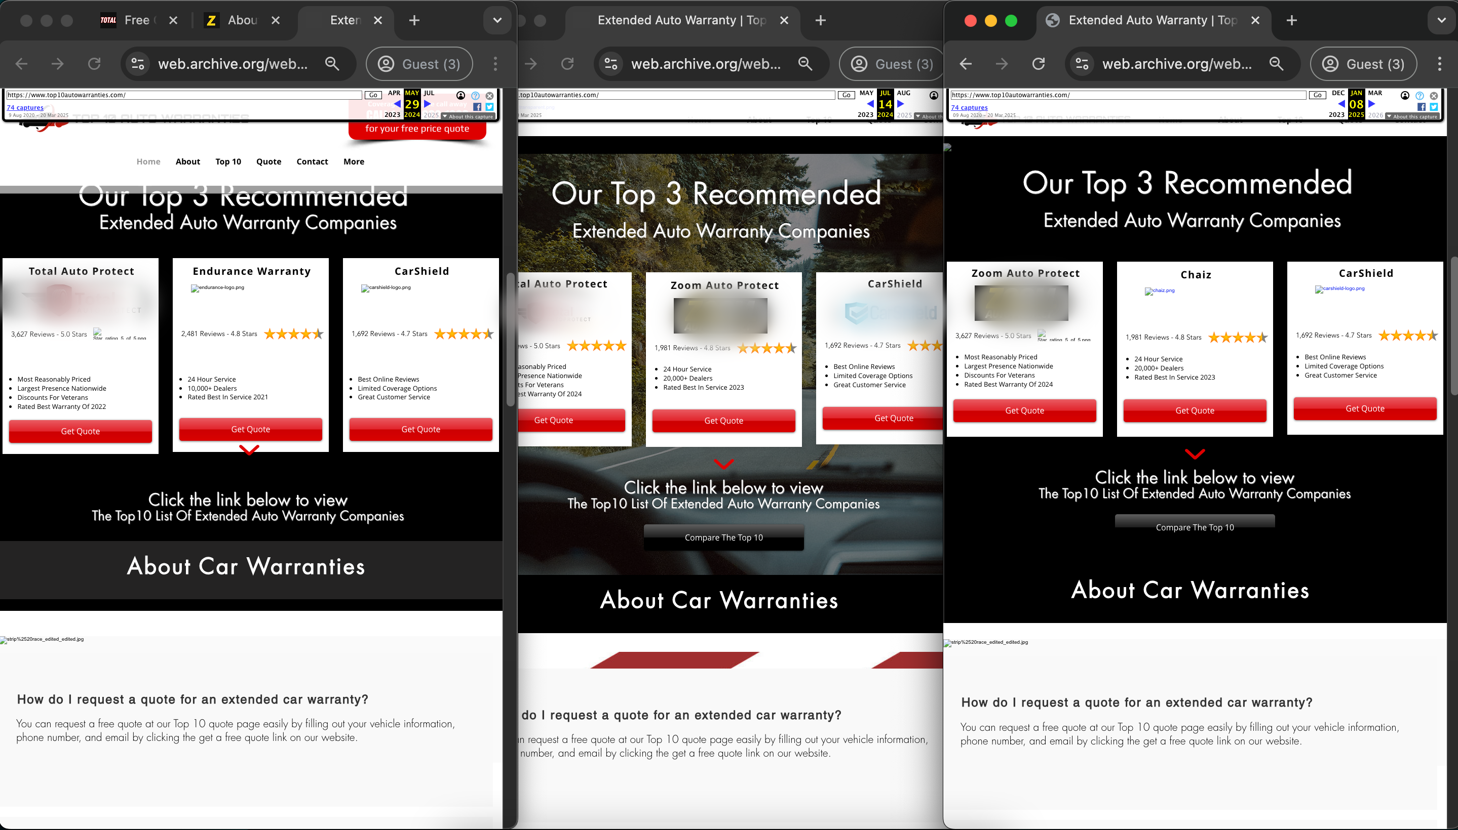Open the Quote menu item in the left window
Viewport: 1458px width, 830px height.
coord(269,161)
